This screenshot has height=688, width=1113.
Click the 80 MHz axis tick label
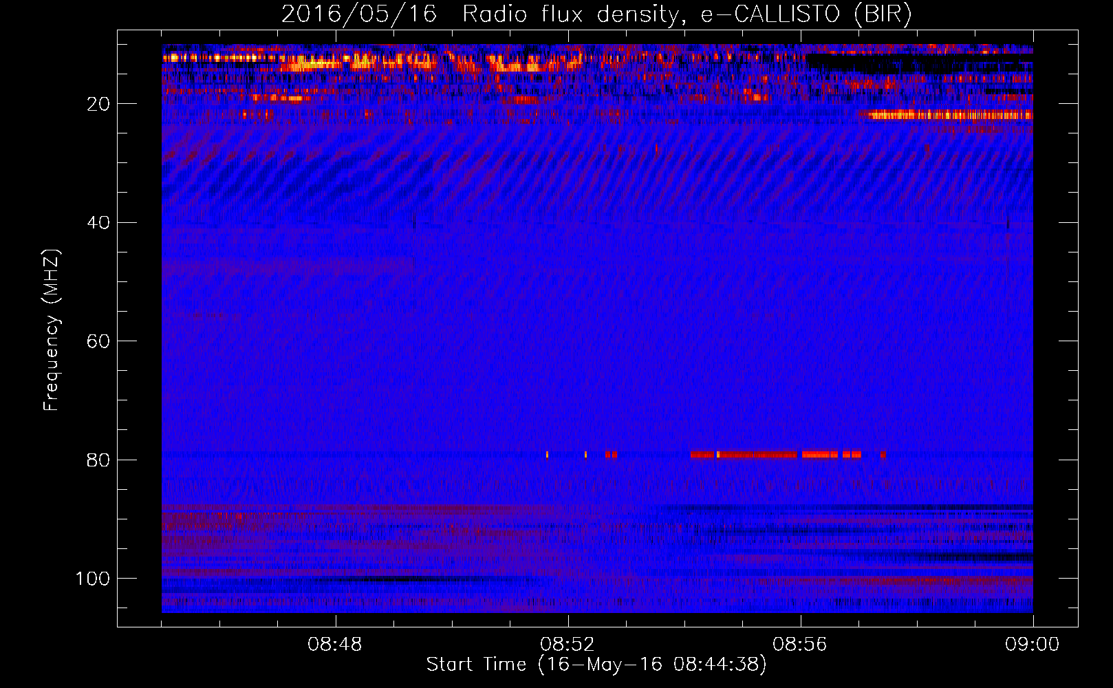pyautogui.click(x=98, y=460)
